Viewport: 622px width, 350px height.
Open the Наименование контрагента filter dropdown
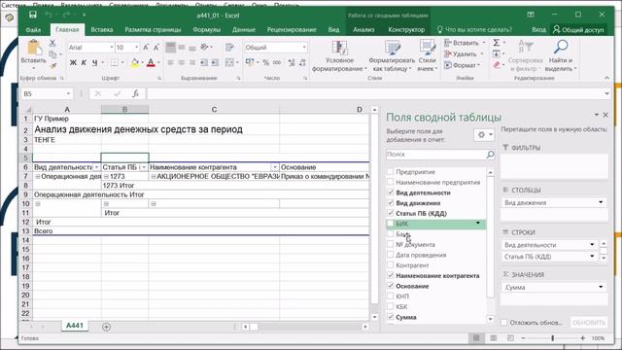[x=275, y=167]
